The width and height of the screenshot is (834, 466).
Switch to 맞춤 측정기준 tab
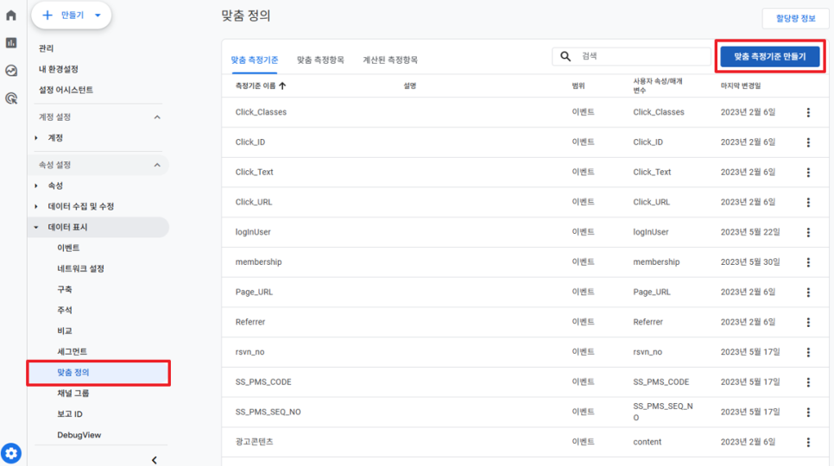point(254,60)
